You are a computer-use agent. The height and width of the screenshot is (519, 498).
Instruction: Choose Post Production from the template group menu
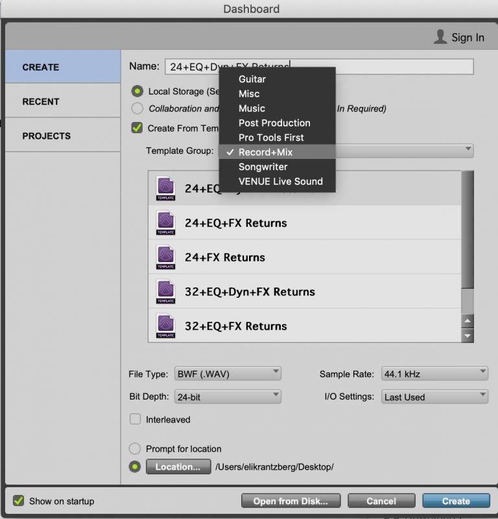coord(274,123)
